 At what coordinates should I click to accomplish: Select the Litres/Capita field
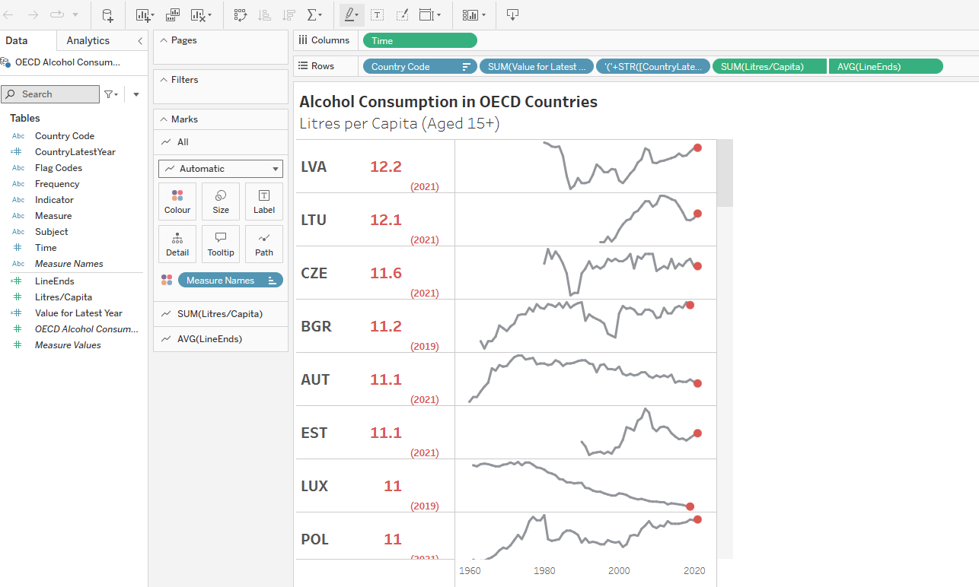(x=63, y=297)
